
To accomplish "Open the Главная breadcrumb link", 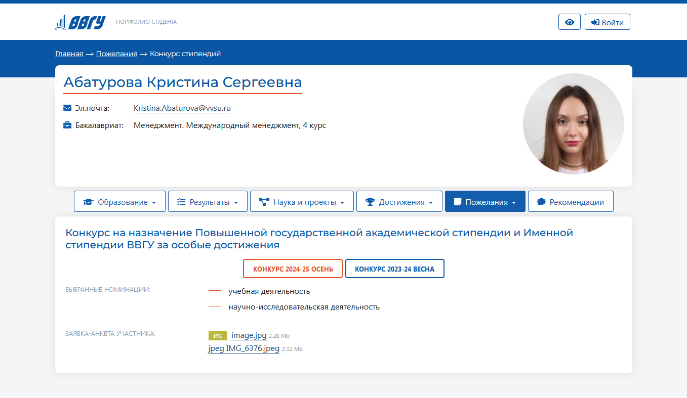I will coord(69,54).
